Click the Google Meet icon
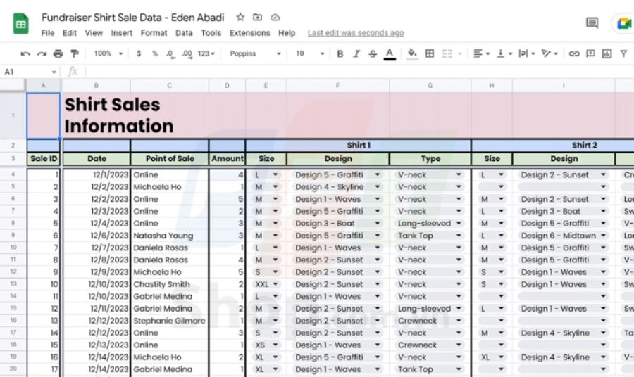Viewport: 634px width, 377px height. pos(625,23)
